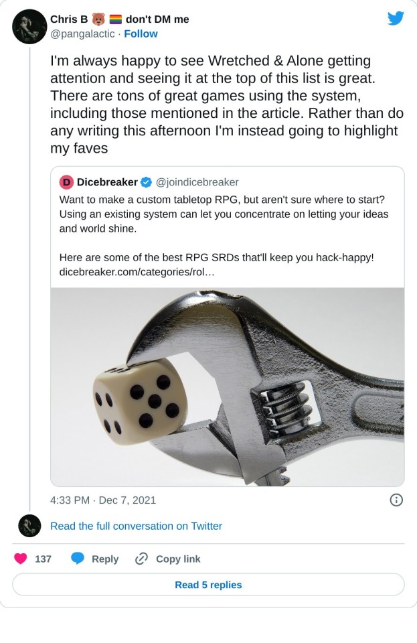The image size is (417, 643).
Task: Open the dicebreaker.com article link
Action: tap(137, 273)
